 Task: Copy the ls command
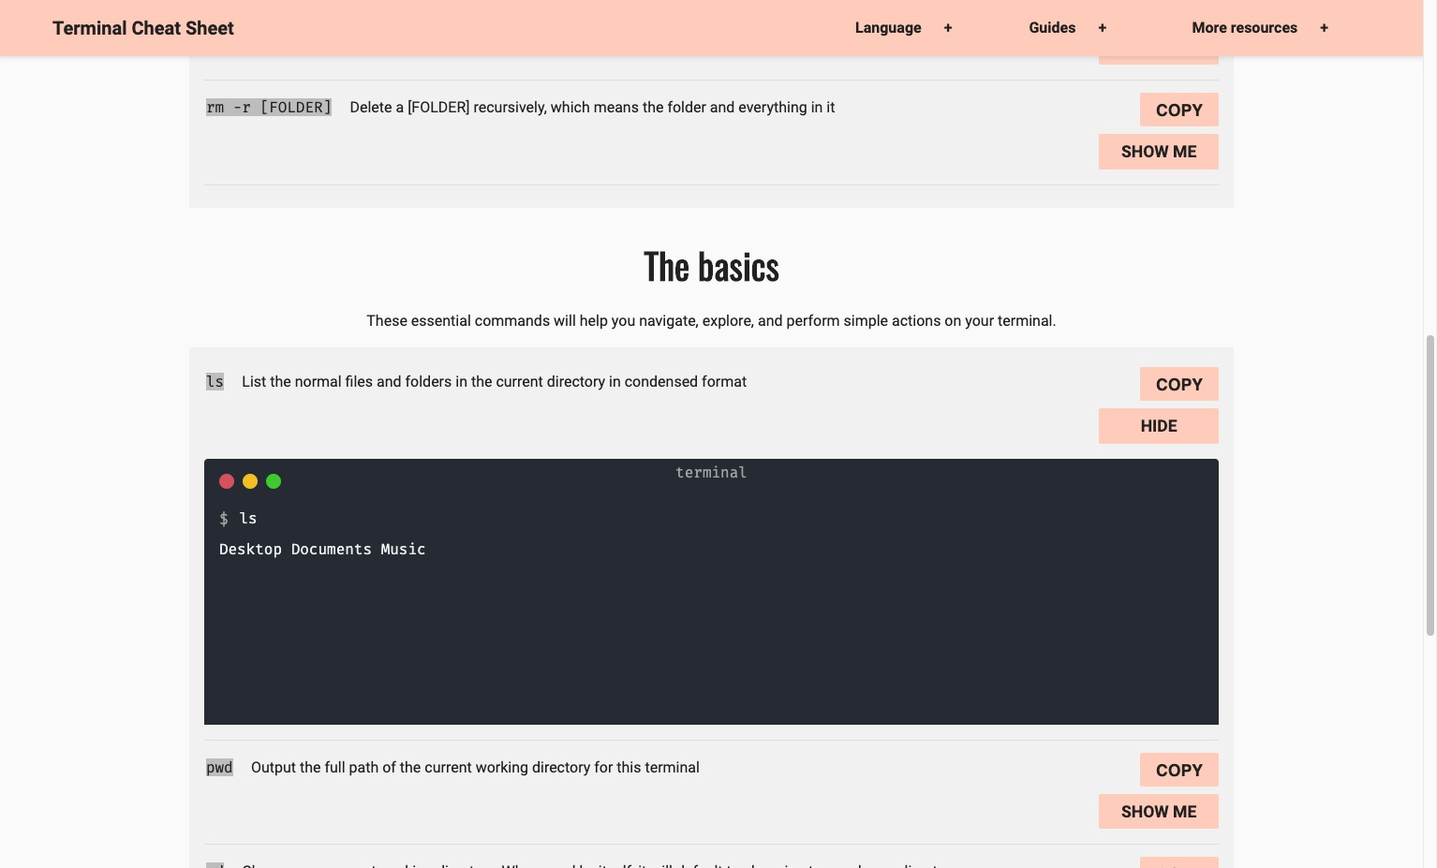tap(1178, 383)
